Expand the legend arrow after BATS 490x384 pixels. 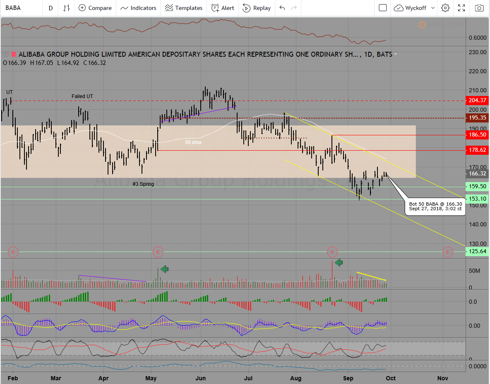click(x=396, y=54)
